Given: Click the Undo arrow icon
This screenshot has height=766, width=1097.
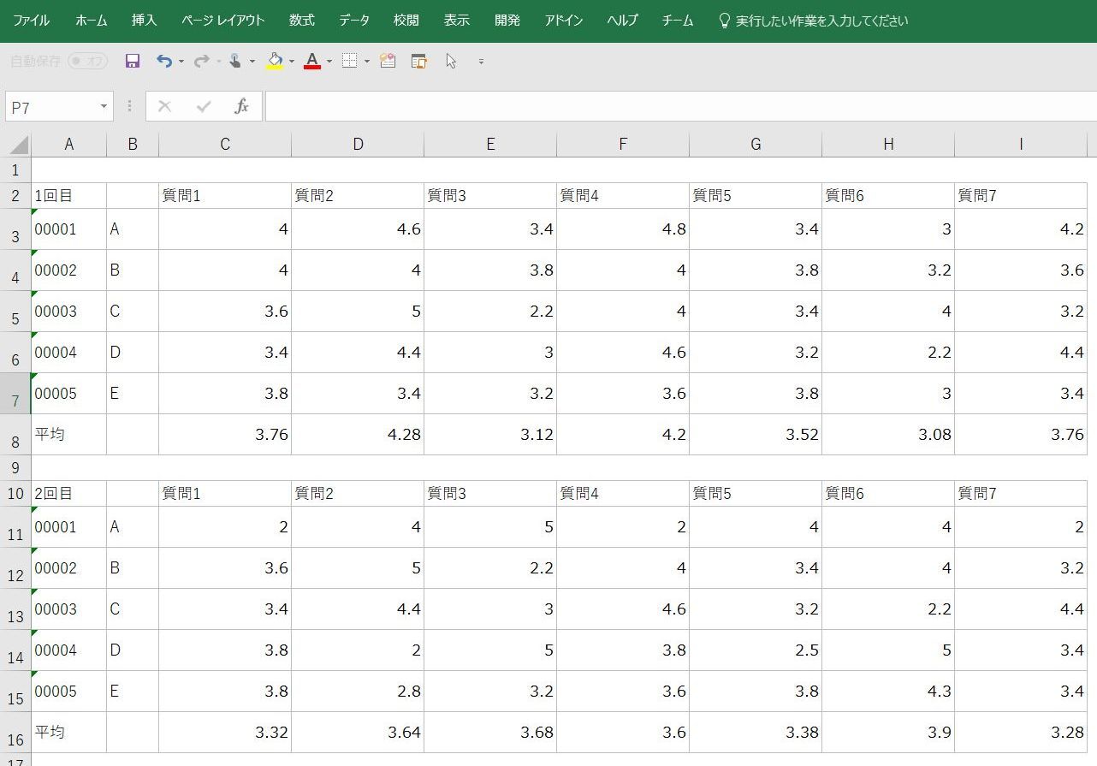Looking at the screenshot, I should 163,61.
